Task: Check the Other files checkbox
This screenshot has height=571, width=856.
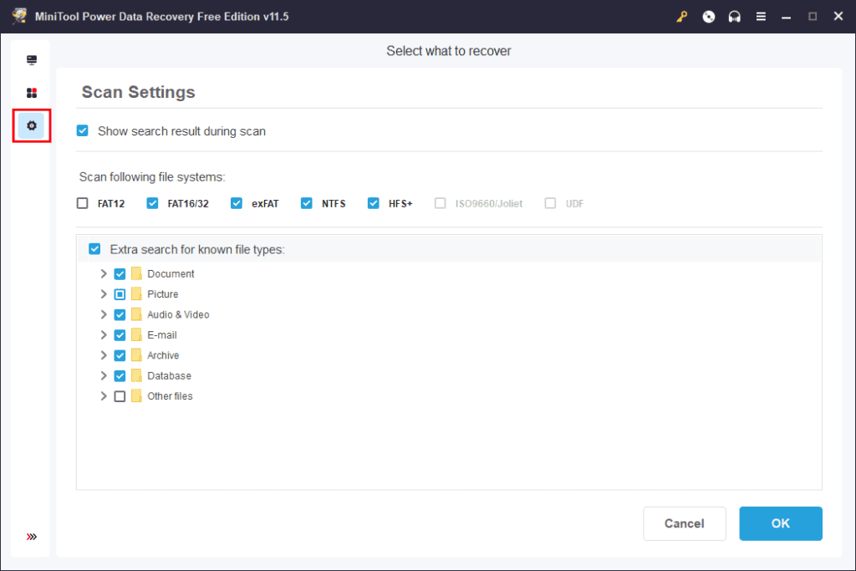Action: pos(120,396)
